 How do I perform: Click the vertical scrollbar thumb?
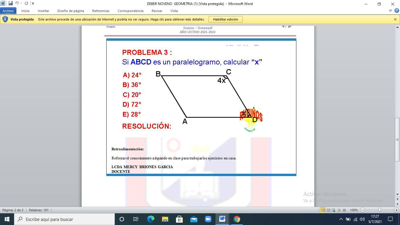[397, 139]
